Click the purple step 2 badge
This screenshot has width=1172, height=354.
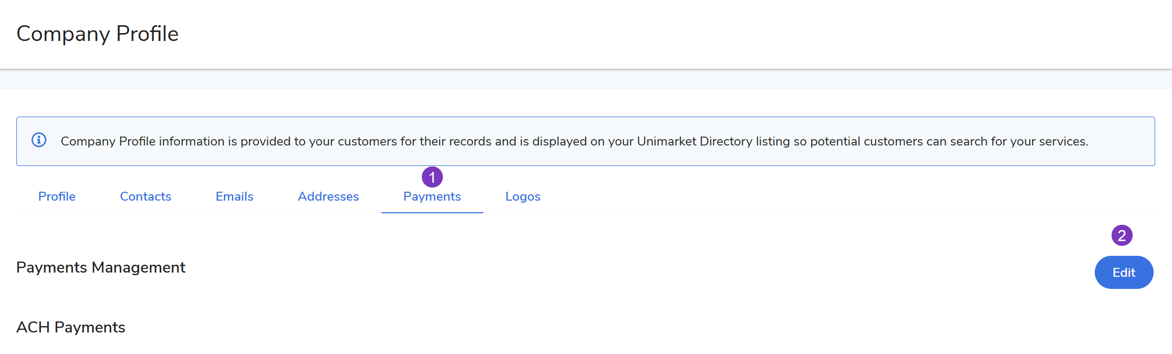[1122, 235]
